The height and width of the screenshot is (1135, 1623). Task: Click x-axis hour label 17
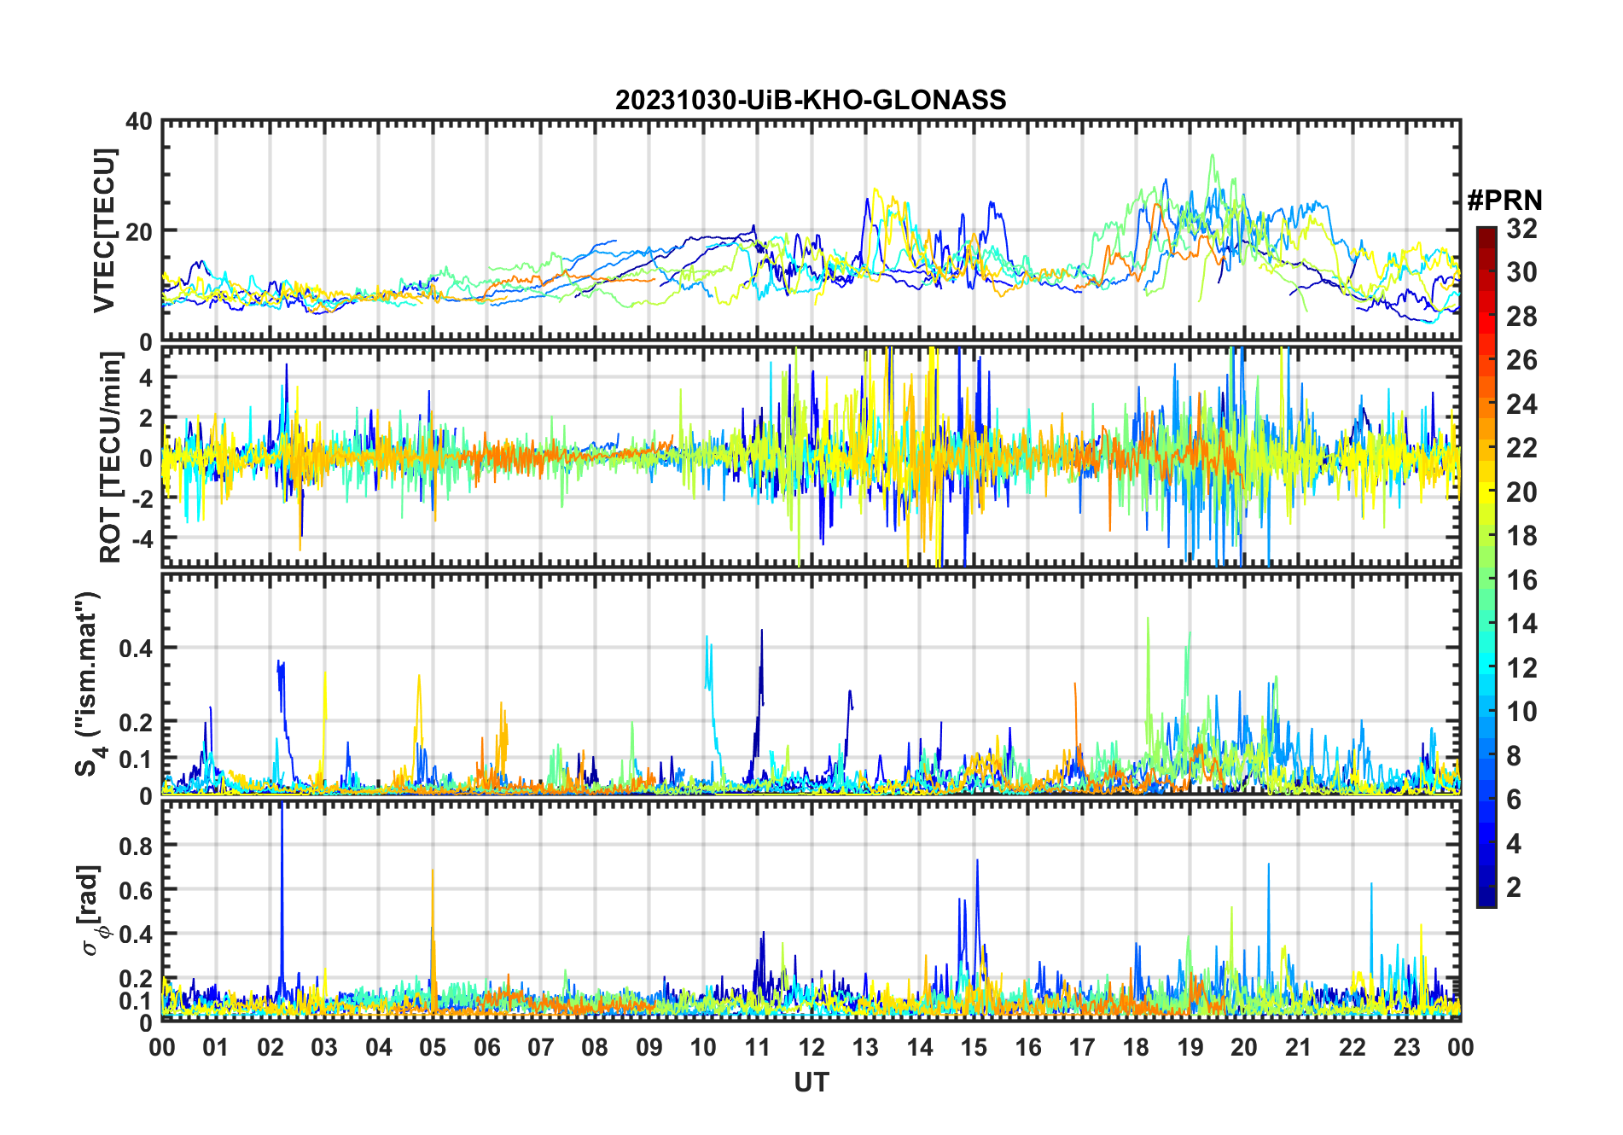[x=1082, y=1048]
